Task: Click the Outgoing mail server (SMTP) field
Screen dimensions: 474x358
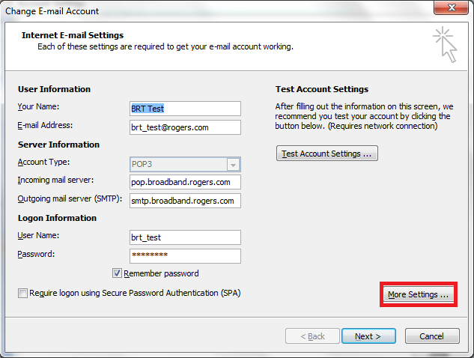Action: pyautogui.click(x=184, y=200)
